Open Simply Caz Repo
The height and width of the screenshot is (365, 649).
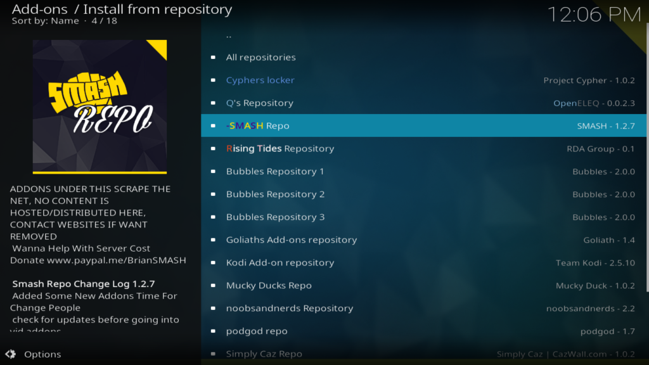tap(423, 354)
